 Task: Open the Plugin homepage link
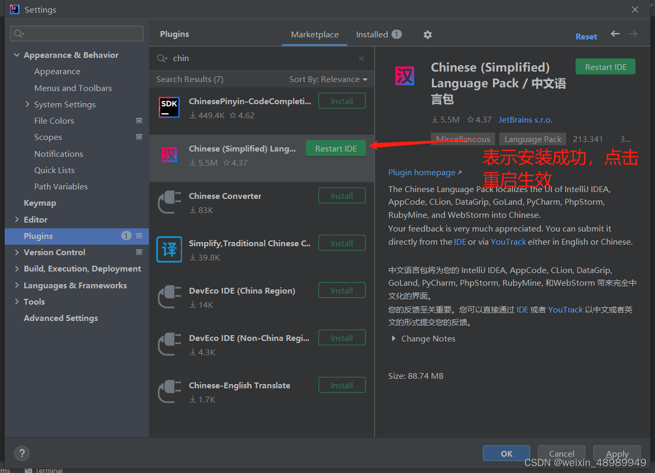[425, 172]
